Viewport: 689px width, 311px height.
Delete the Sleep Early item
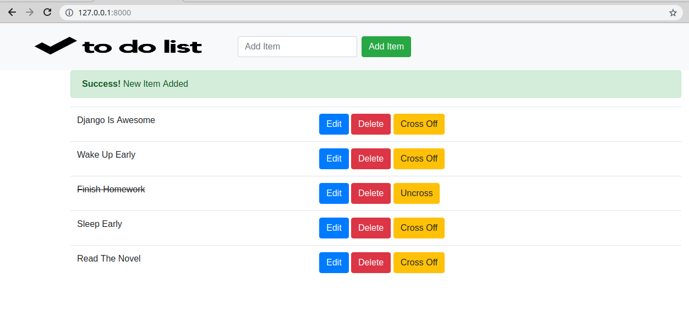click(x=370, y=228)
